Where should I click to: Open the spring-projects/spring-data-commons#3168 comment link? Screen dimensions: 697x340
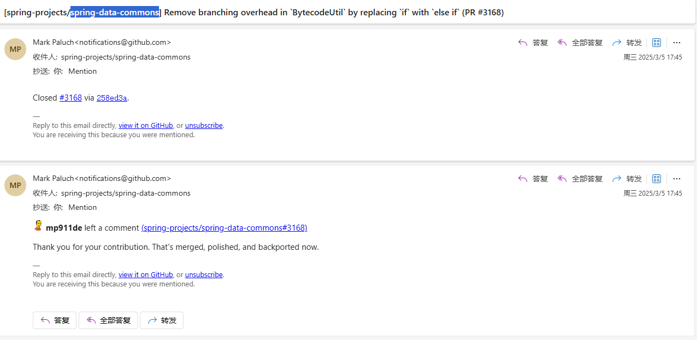[x=224, y=227]
